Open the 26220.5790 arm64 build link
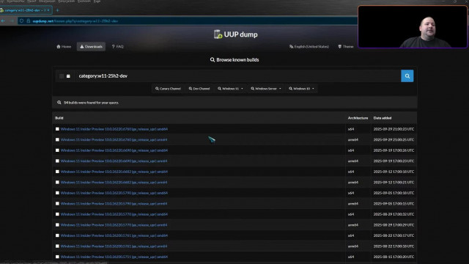Image resolution: width=469 pixels, height=264 pixels. click(114, 204)
